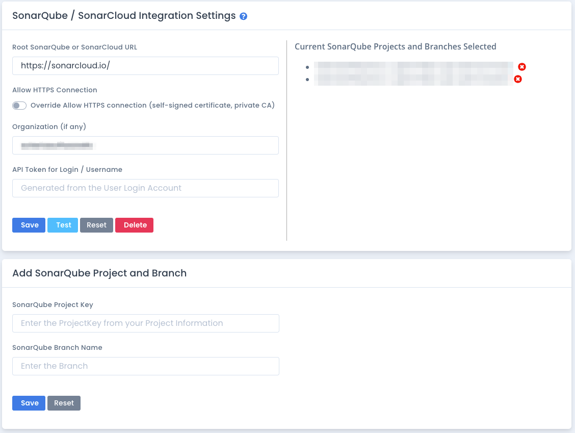Click the 'Organization (if any)' label

49,126
